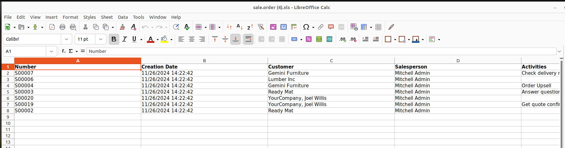Open the Borders dropdown arrow

[395, 39]
